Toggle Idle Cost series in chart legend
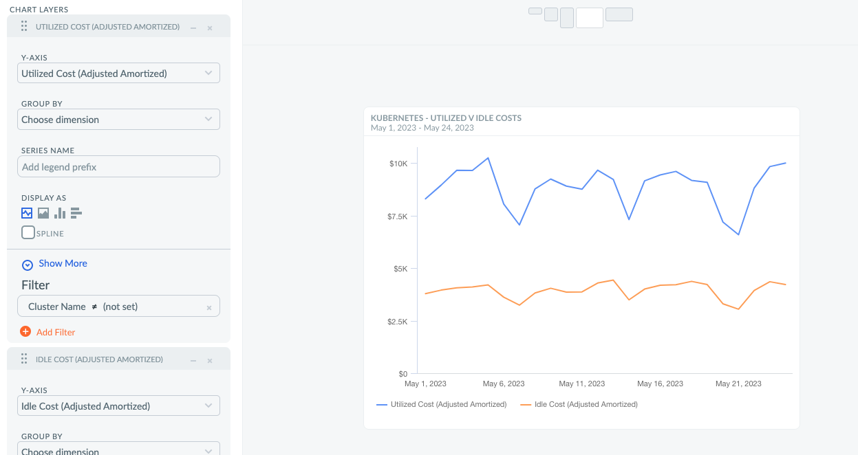 coord(579,404)
